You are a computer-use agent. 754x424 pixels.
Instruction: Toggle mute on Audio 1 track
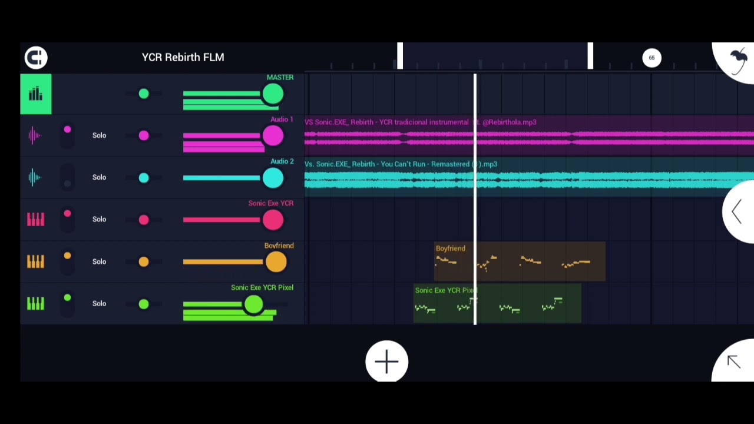click(x=67, y=136)
